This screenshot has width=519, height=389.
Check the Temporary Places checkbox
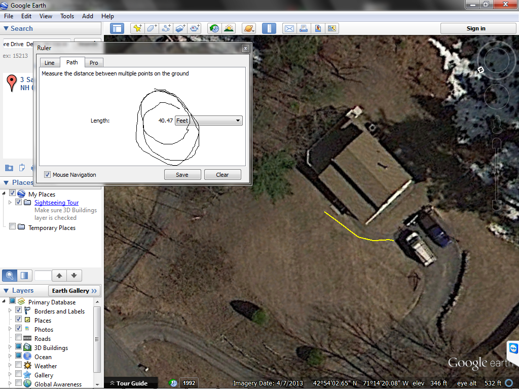click(x=13, y=226)
